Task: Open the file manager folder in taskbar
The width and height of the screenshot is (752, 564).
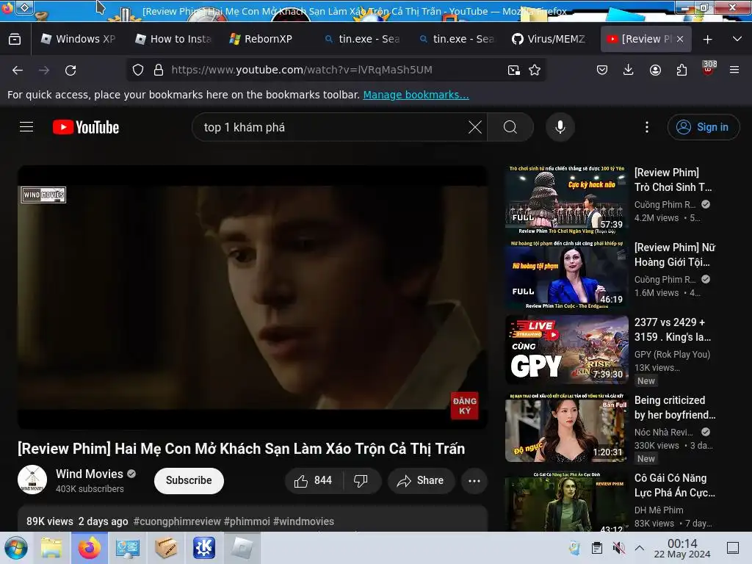Action: pyautogui.click(x=51, y=548)
